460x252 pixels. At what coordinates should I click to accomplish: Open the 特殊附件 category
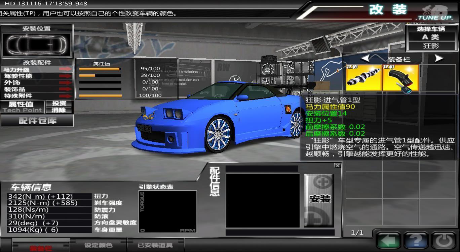click(37, 96)
